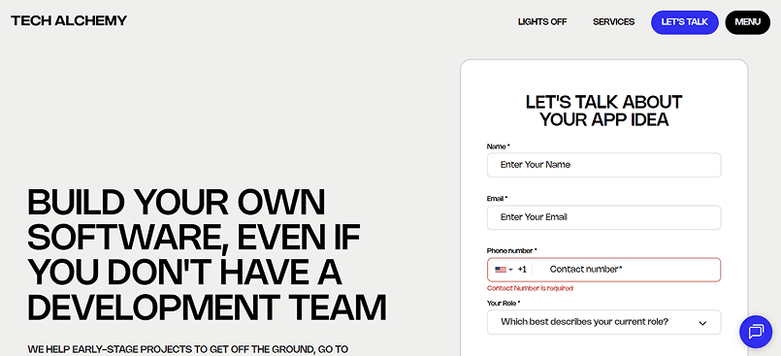The width and height of the screenshot is (781, 356).
Task: Focus the Enter Your Name field
Action: [x=603, y=165]
